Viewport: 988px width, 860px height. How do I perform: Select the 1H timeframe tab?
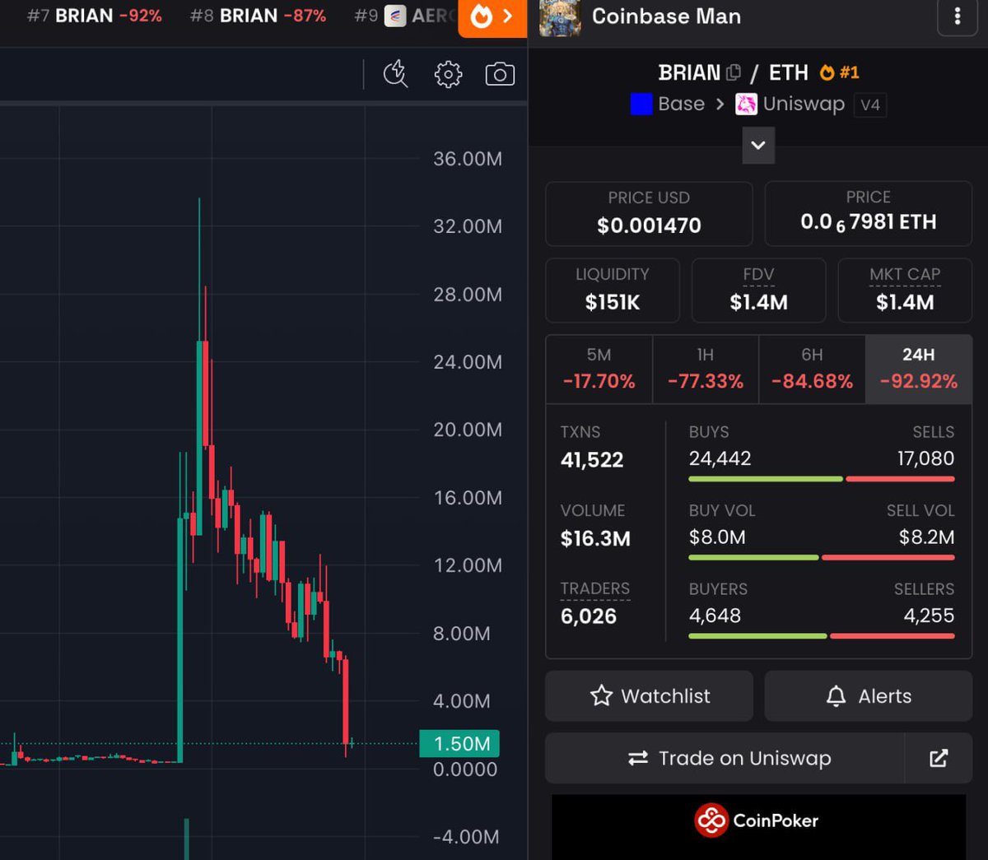tap(705, 369)
